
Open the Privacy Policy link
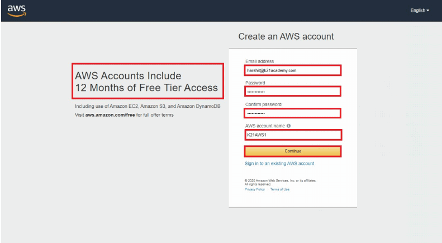[255, 189]
